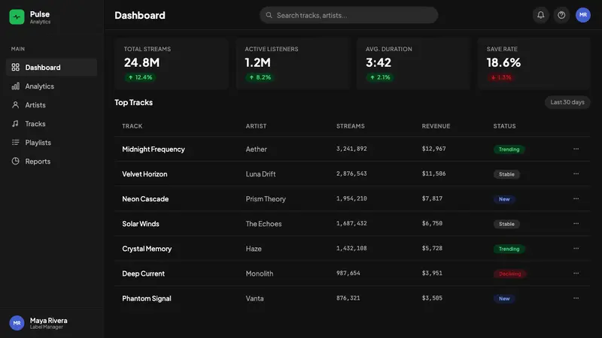Click artist Luna Drift
Screen dimensions: 602x338
[260, 174]
